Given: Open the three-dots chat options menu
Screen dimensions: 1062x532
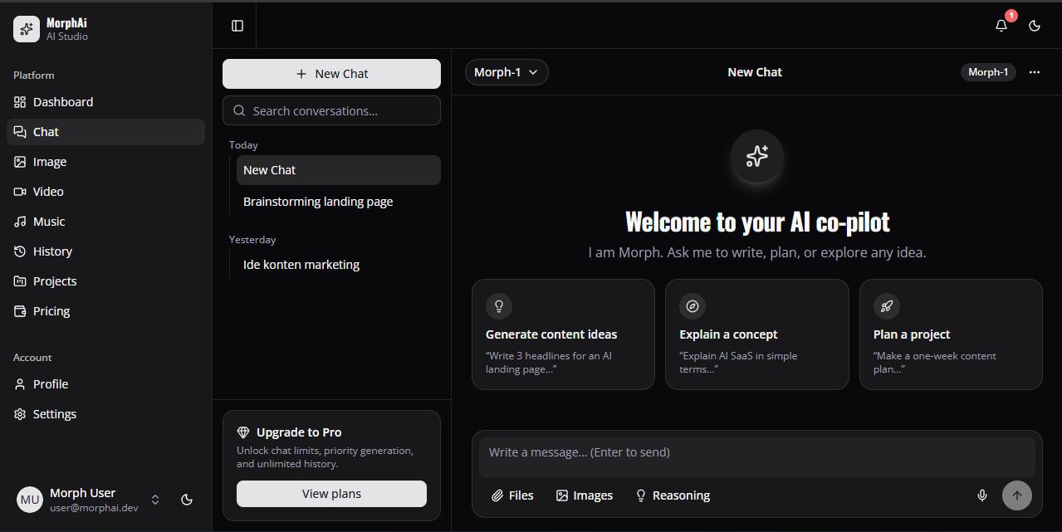Looking at the screenshot, I should coord(1035,72).
